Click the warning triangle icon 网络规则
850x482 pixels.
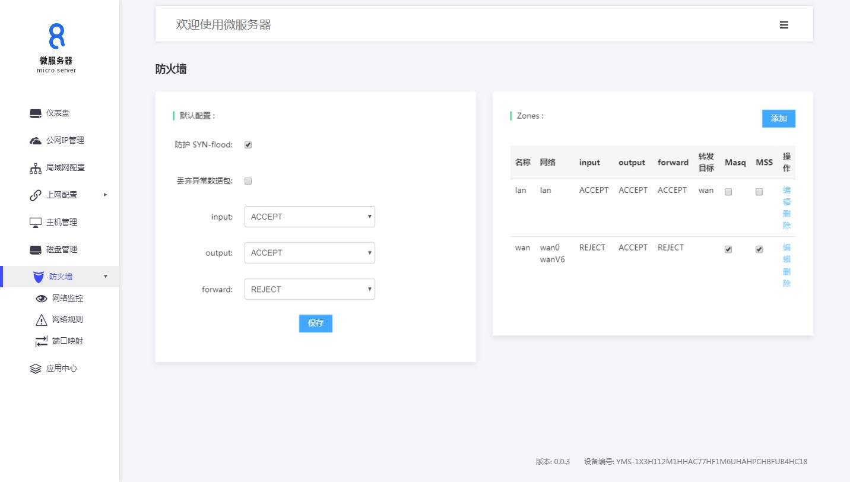[x=42, y=320]
